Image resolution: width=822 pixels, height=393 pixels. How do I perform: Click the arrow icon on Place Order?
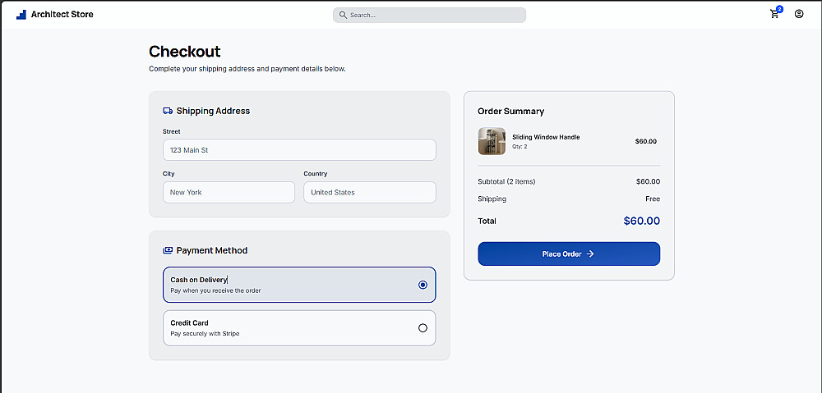pos(590,254)
